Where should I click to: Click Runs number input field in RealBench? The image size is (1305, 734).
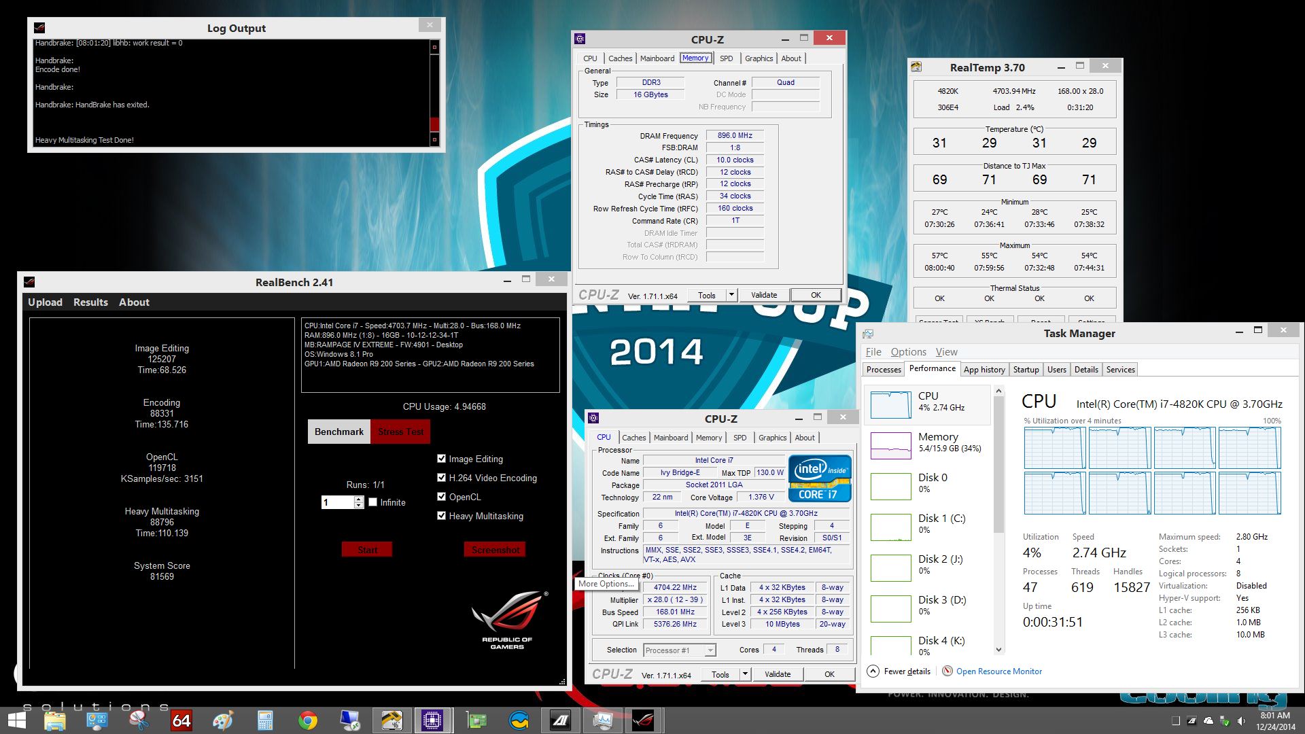point(338,502)
